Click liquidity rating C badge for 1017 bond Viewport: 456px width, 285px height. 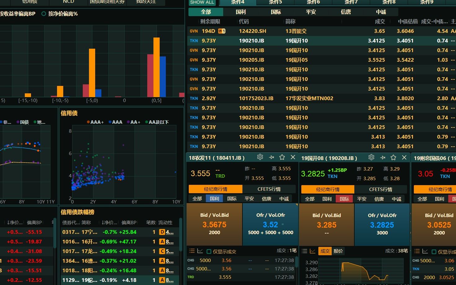coord(162,251)
